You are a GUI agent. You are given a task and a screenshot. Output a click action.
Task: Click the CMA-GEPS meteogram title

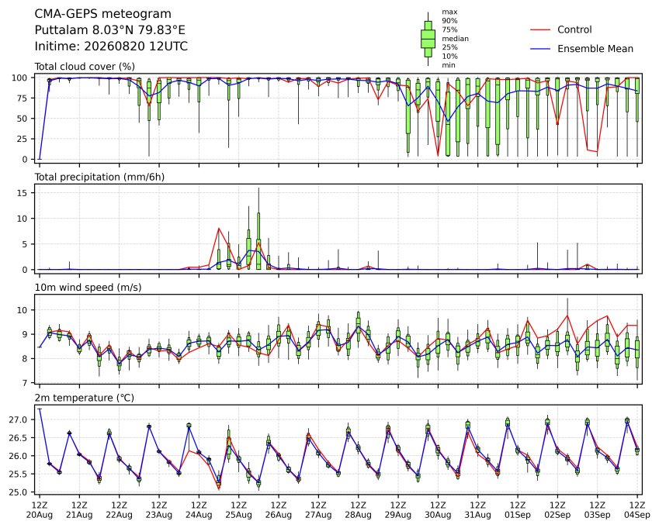[102, 14]
